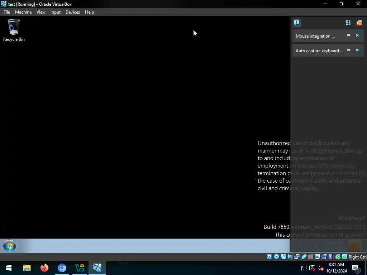The height and width of the screenshot is (275, 367).
Task: Open help for Auto capture keyboard notification
Action: [348, 50]
